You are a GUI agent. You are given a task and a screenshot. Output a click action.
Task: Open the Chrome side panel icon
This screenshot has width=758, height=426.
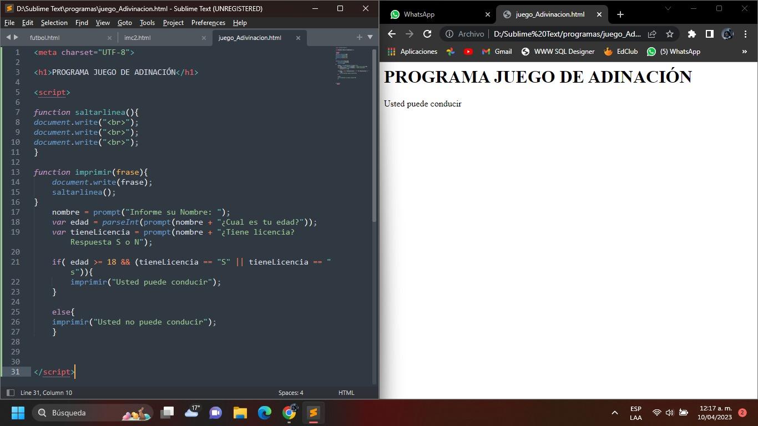(709, 34)
